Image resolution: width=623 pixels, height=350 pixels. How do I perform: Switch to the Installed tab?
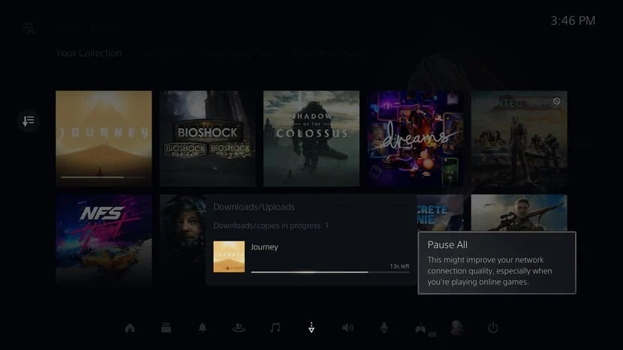tap(161, 53)
